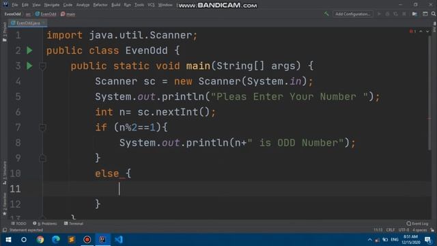Open the Project tool window sidebar button

tap(4, 31)
